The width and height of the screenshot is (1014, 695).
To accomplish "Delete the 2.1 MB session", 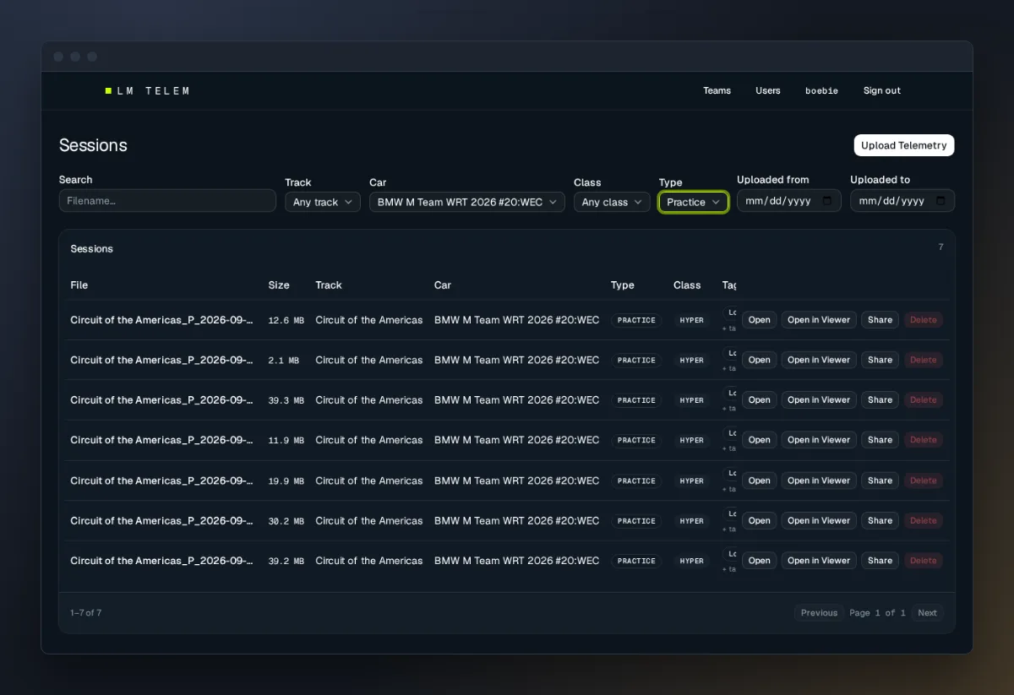I will 923,360.
